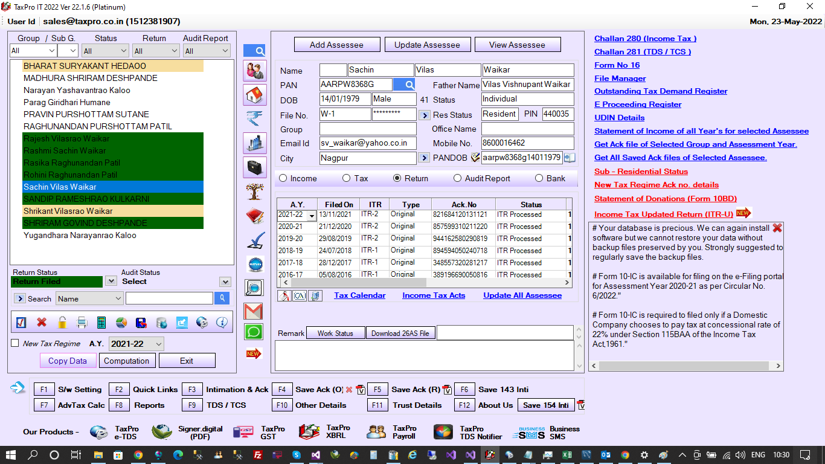Click the autumn tree icon
The width and height of the screenshot is (825, 464).
(254, 192)
